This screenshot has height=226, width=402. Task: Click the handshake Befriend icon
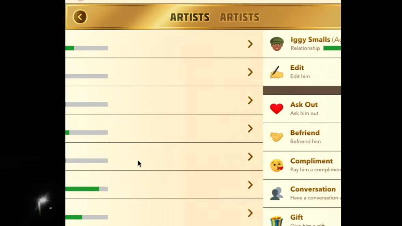(277, 137)
